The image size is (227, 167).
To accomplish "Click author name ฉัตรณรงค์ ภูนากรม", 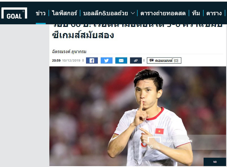I will 69,52.
